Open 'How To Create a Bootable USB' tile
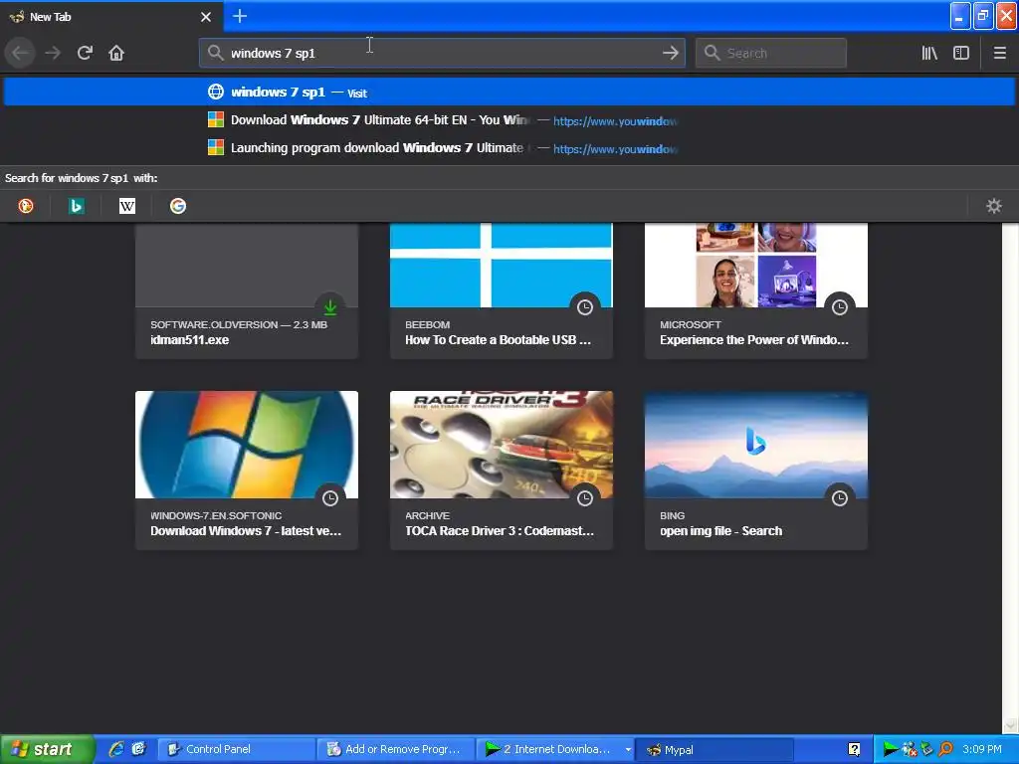This screenshot has height=764, width=1019. (x=502, y=290)
